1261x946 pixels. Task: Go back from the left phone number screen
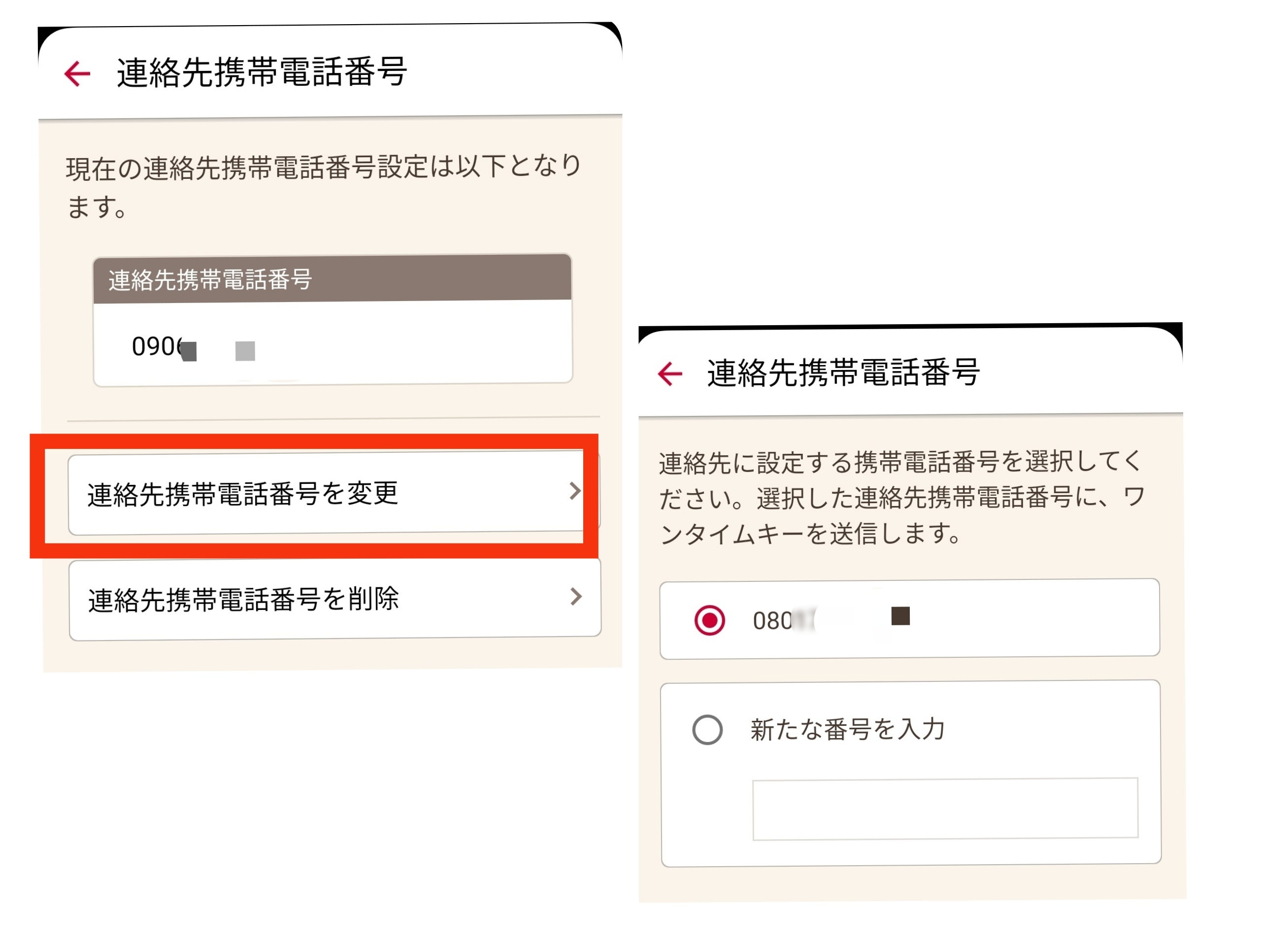(77, 73)
